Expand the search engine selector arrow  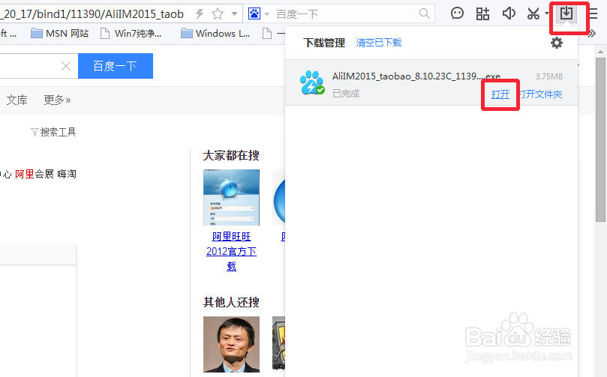tap(266, 14)
